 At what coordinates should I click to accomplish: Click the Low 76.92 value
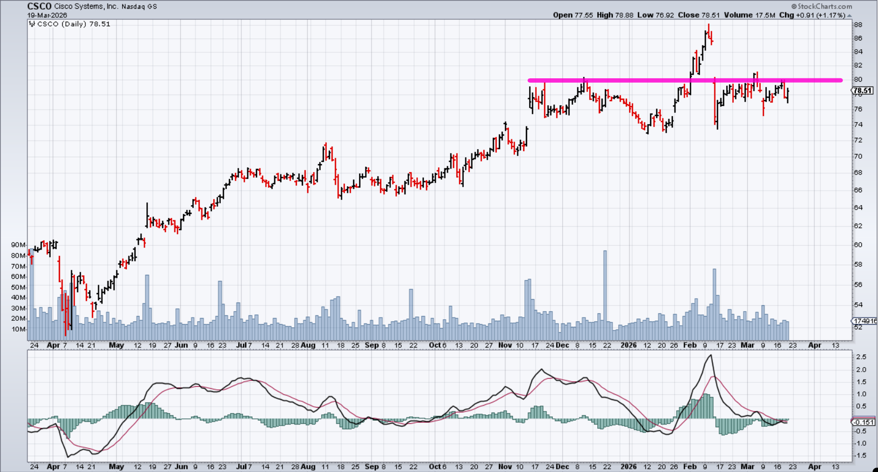[656, 15]
